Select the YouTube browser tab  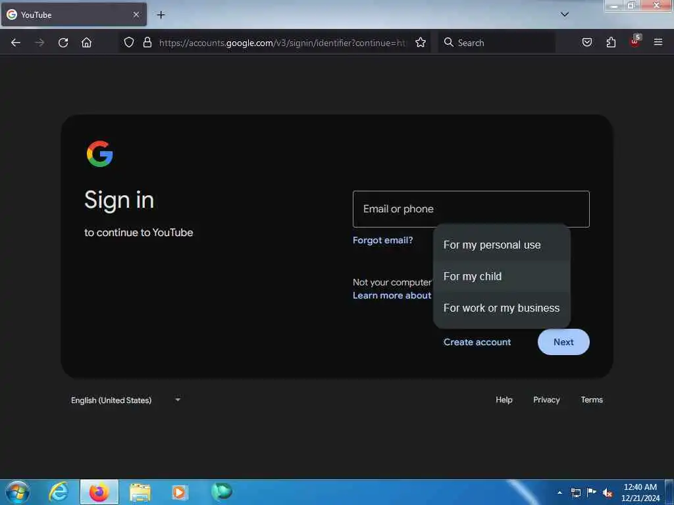coord(74,14)
